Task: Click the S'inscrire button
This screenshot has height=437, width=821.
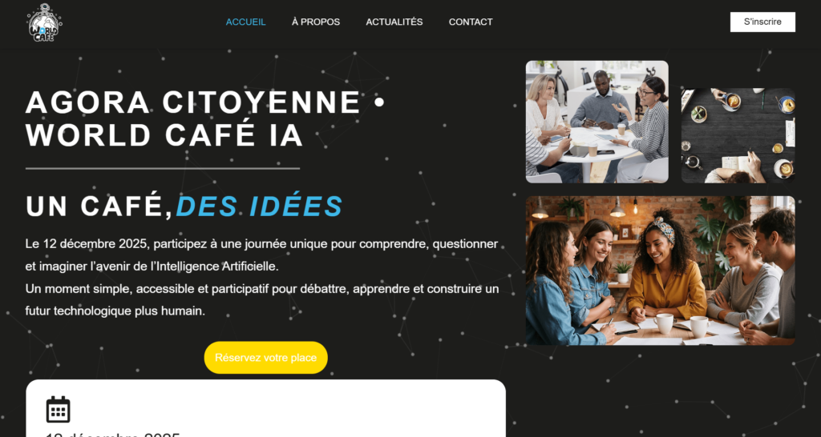Action: [762, 22]
